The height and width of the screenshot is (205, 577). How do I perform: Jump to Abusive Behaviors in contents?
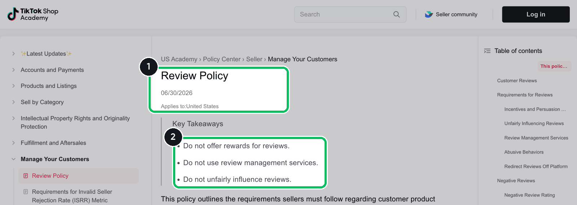[x=524, y=152]
